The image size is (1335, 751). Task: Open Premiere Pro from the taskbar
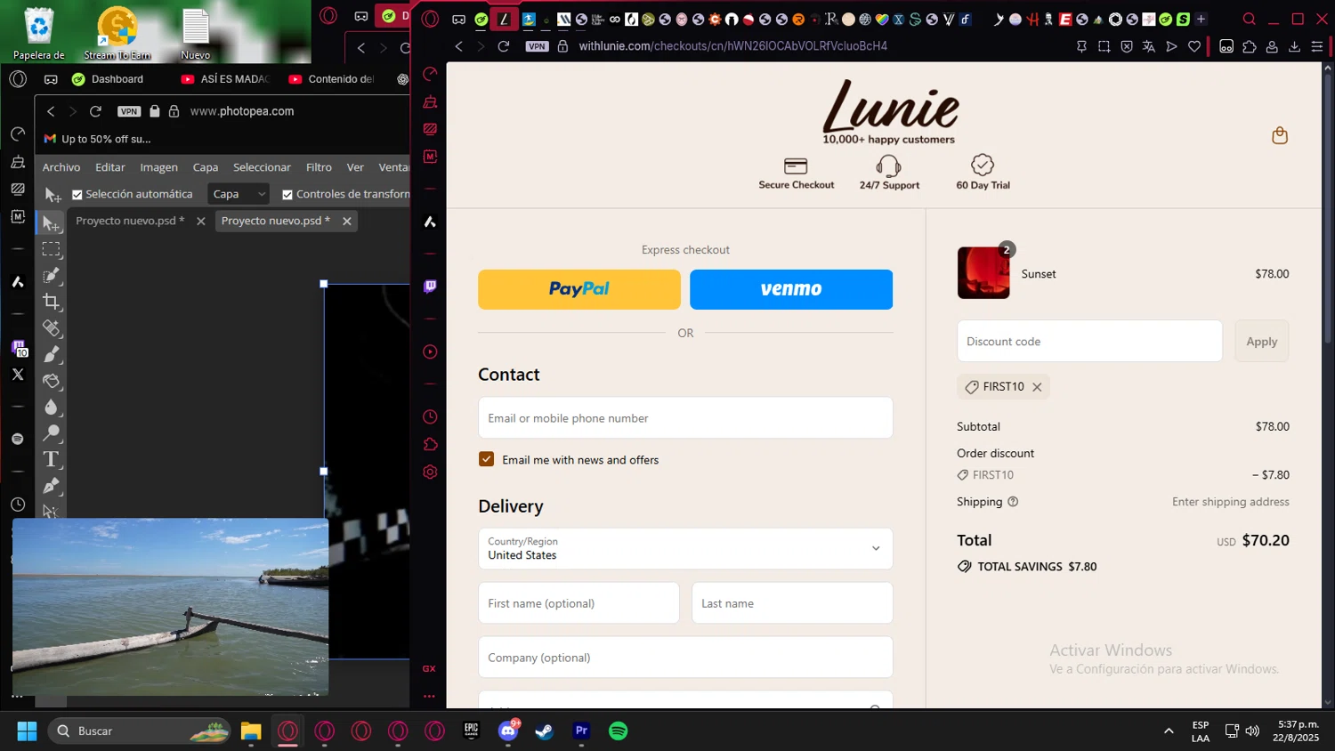pos(581,731)
